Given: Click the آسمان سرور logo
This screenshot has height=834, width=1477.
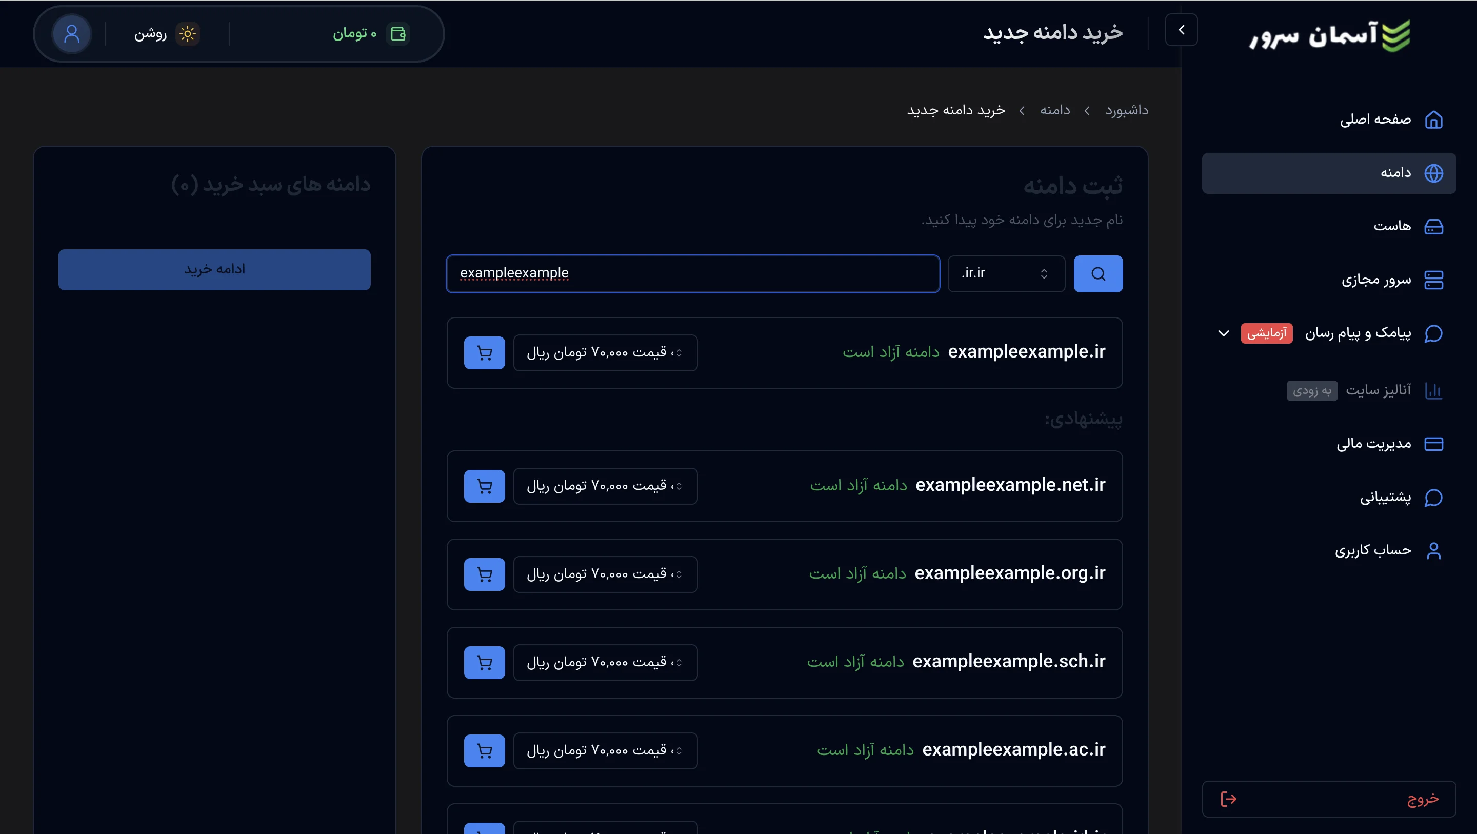Looking at the screenshot, I should [1329, 35].
